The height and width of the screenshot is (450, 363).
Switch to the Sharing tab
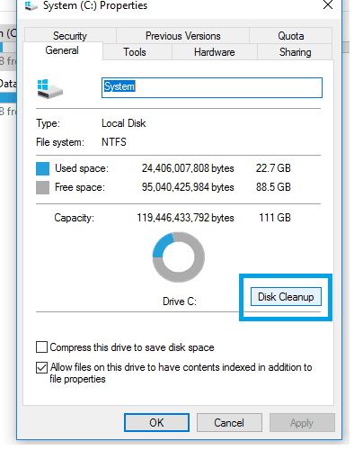point(295,52)
